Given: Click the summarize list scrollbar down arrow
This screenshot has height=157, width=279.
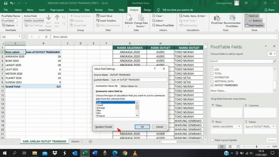Looking at the screenshot, I should pyautogui.click(x=137, y=116).
